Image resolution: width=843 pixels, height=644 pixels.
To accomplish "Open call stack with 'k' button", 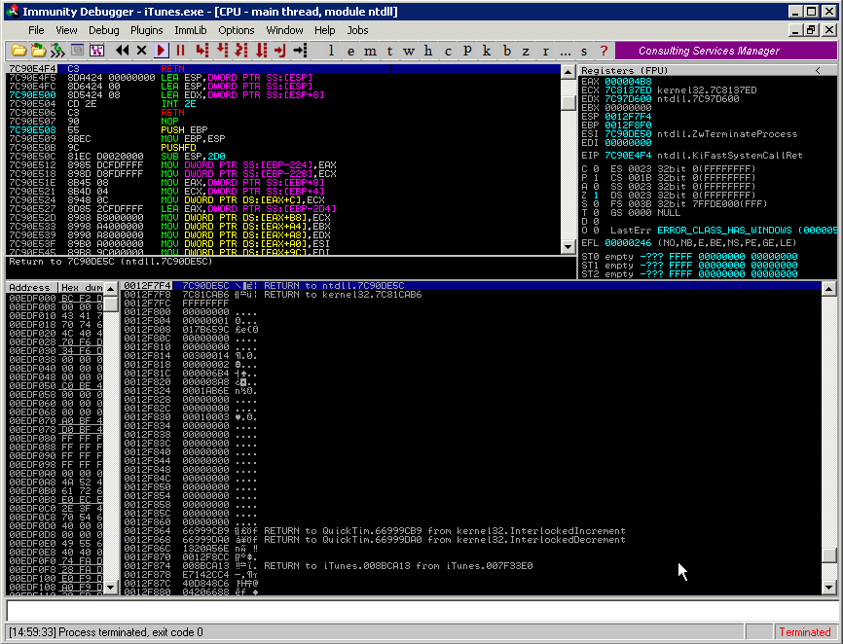I will click(488, 51).
